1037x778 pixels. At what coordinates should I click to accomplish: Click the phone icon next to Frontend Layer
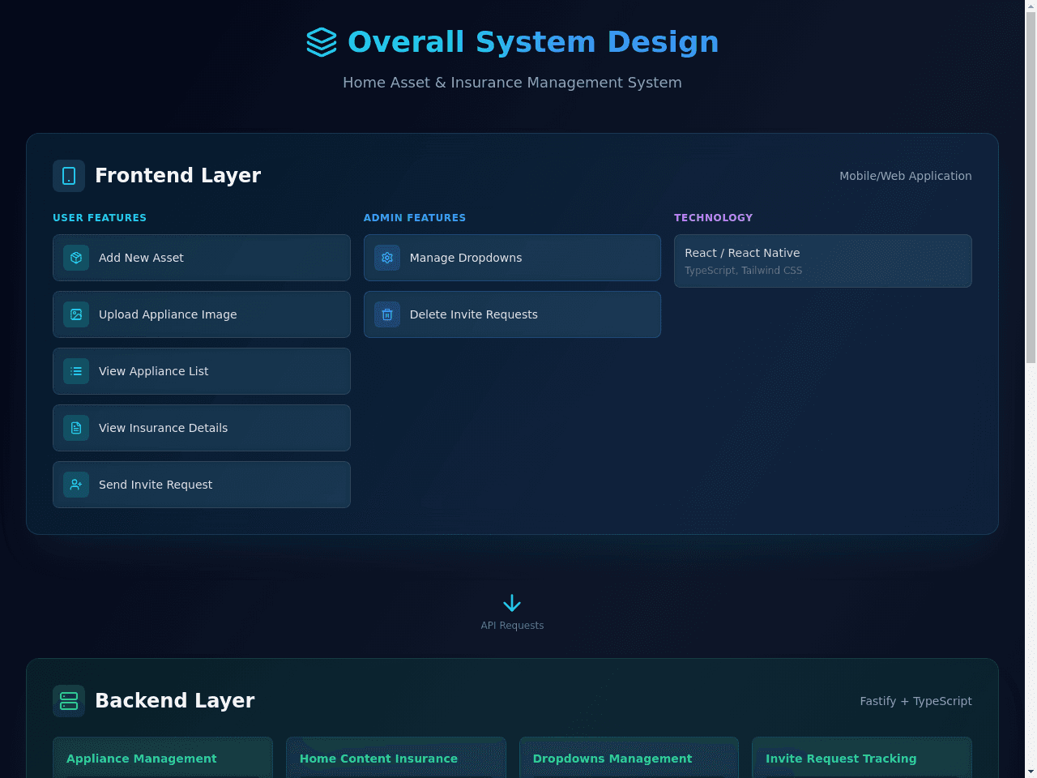coord(69,176)
